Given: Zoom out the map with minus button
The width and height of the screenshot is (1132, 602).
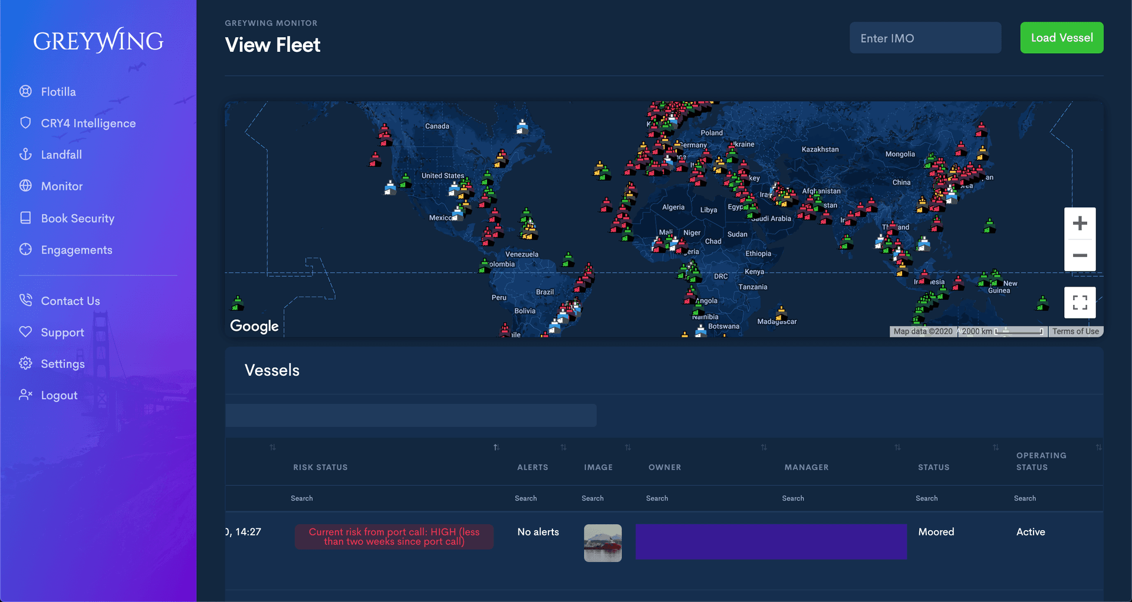Looking at the screenshot, I should 1080,255.
